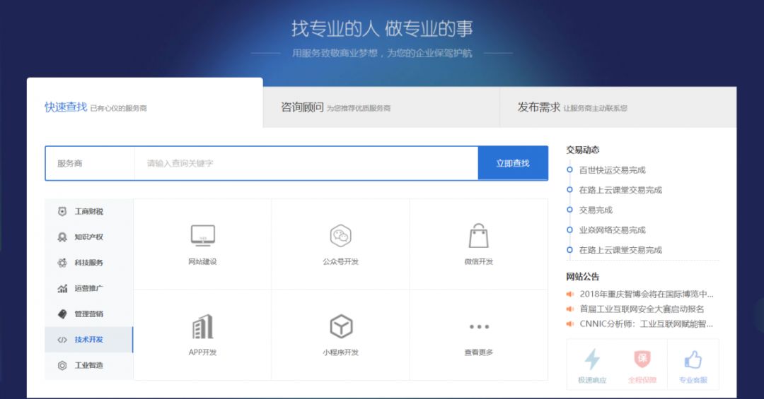Select 运营推广 category in sidebar
This screenshot has height=399, width=764.
(88, 288)
